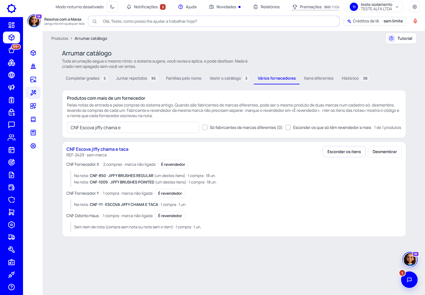Open the delivery truck icon
Image resolution: width=425 pixels, height=295 pixels.
[12, 237]
